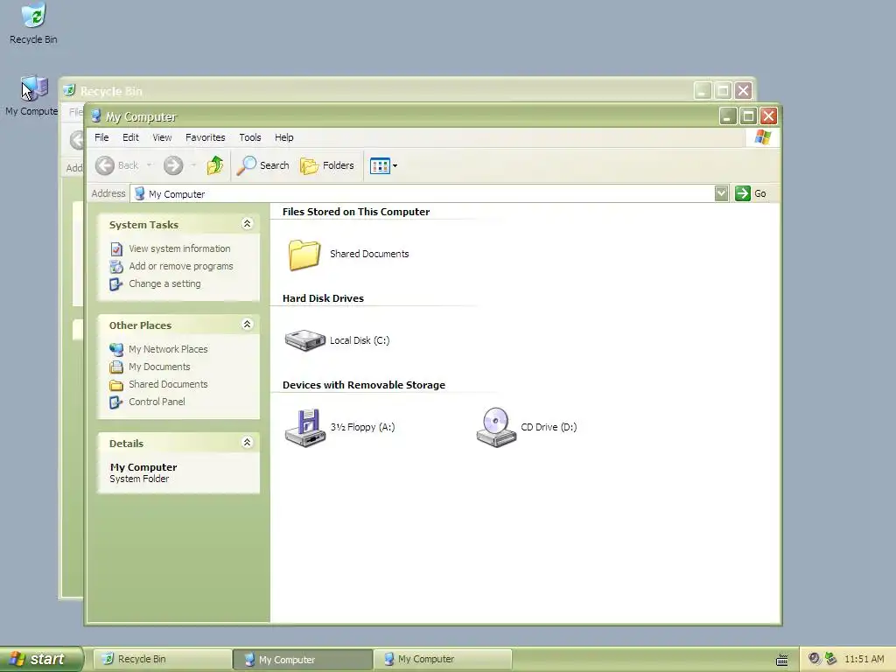Switch to Recycle Bin taskbar button
Viewport: 896px width, 672px height.
pos(162,659)
